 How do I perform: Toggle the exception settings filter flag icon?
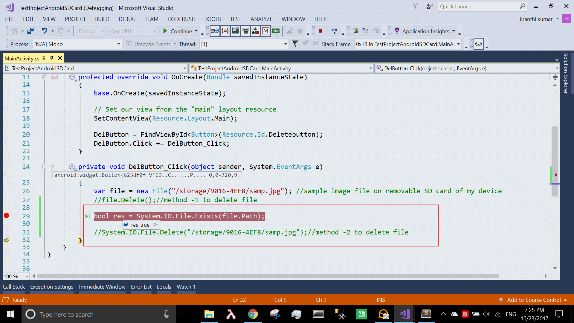295,44
